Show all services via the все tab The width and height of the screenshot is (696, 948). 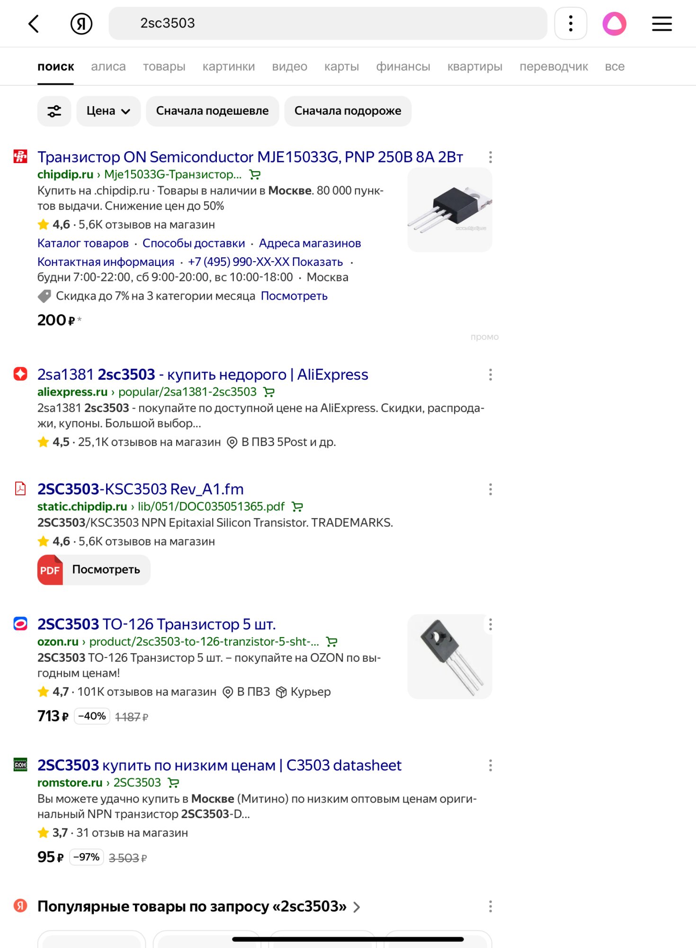coord(615,66)
